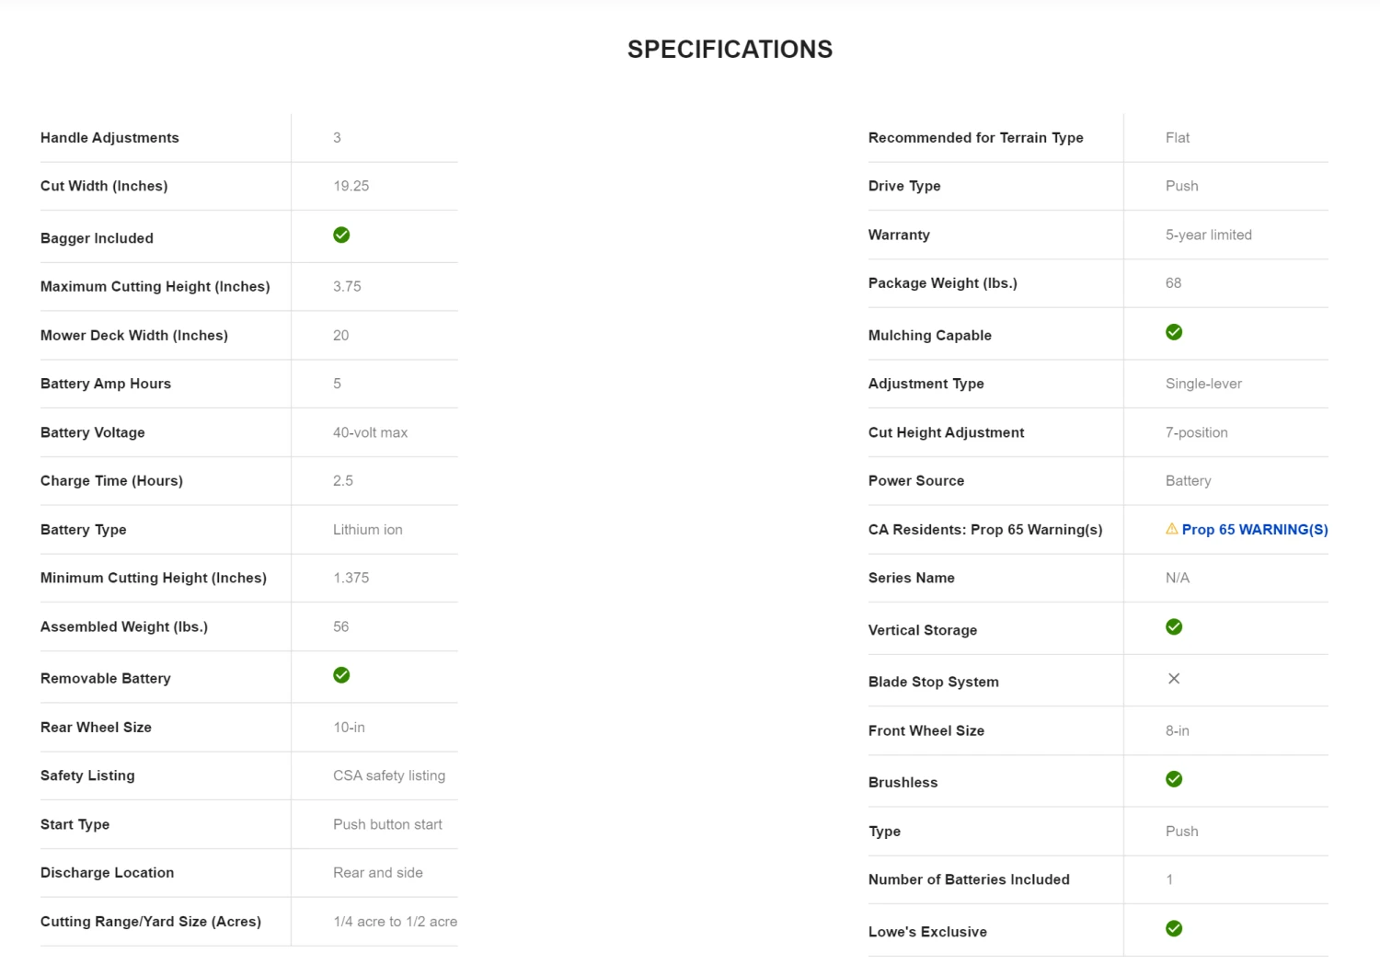Click the Blade Stop System X icon
This screenshot has height=976, width=1380.
(x=1174, y=679)
